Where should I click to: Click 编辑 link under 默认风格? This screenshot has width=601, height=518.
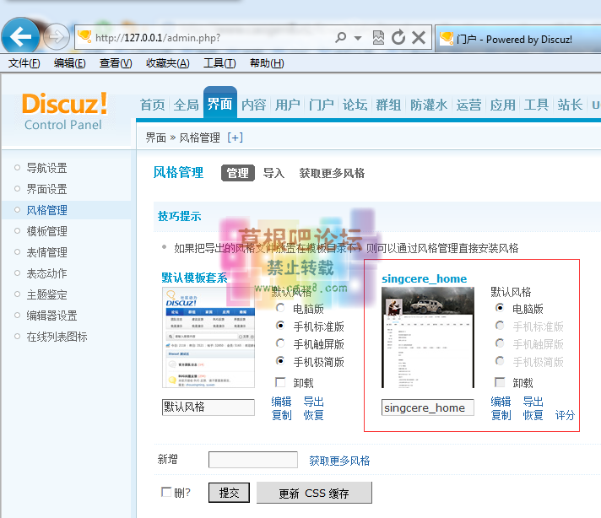pos(281,401)
